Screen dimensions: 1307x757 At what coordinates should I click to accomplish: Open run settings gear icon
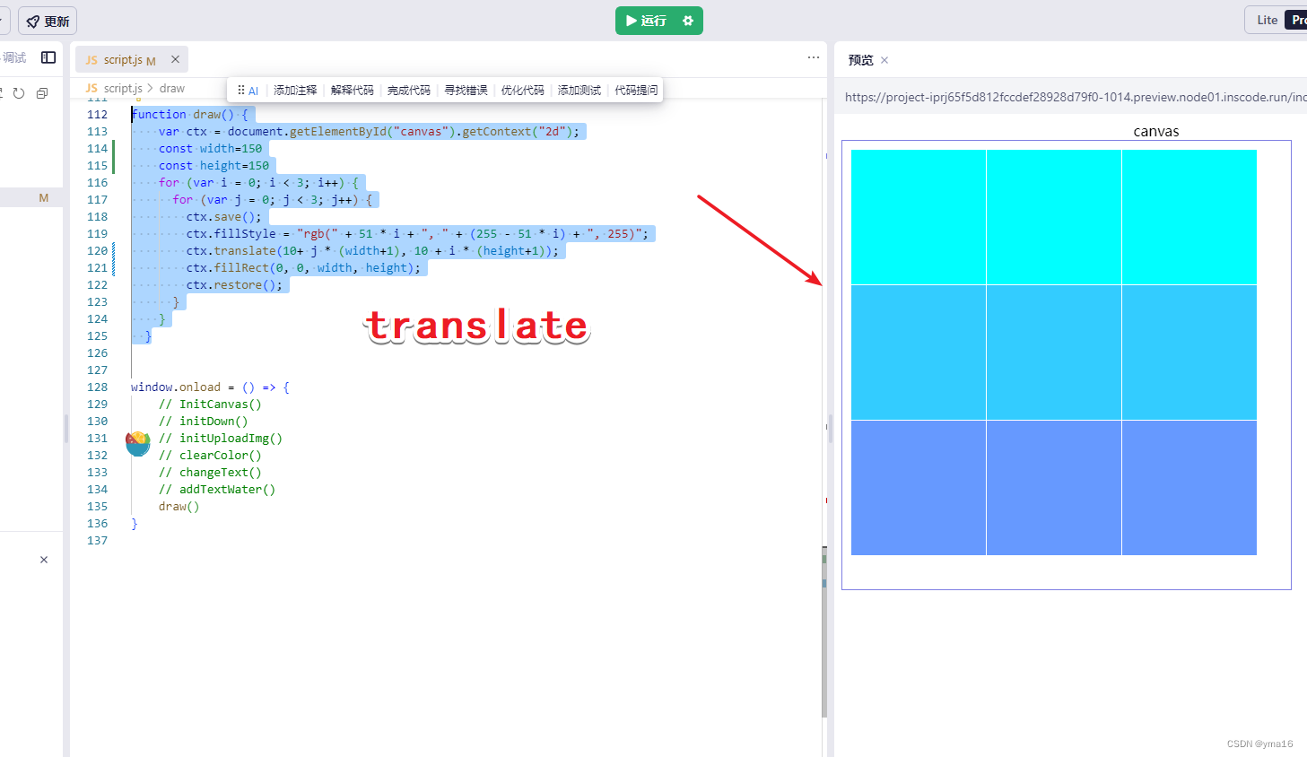pos(688,21)
